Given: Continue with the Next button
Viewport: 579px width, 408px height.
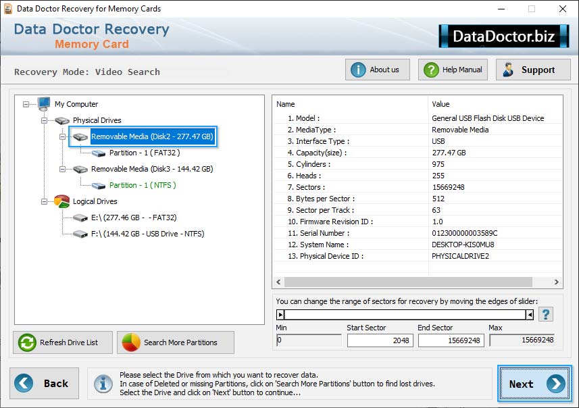Looking at the screenshot, I should [534, 384].
